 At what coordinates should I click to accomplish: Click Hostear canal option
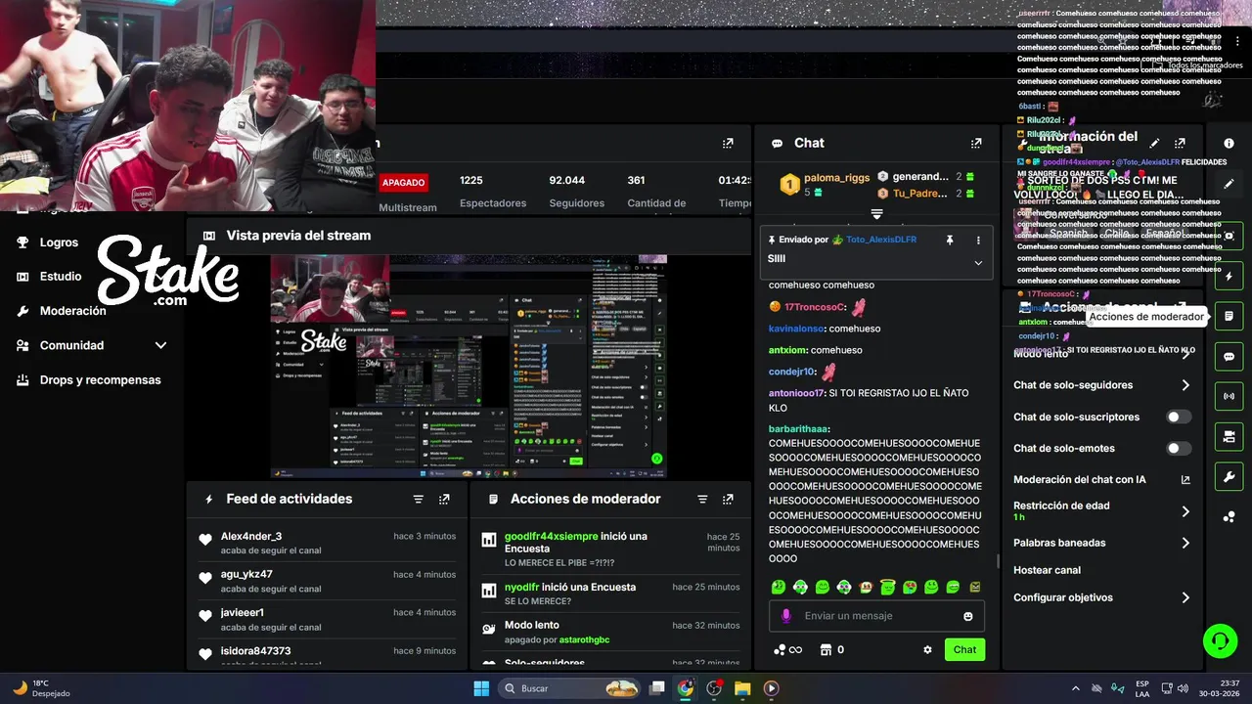1047,570
